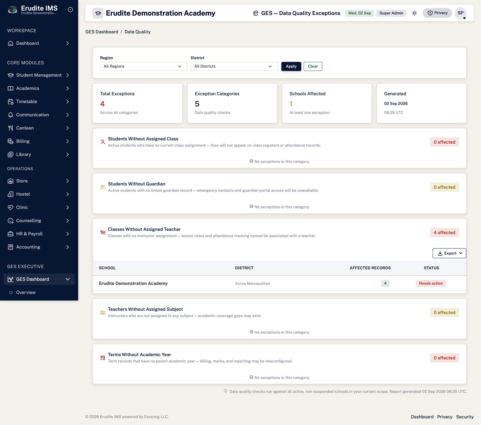Open the Accounting menu item
The width and height of the screenshot is (481, 425).
39,247
